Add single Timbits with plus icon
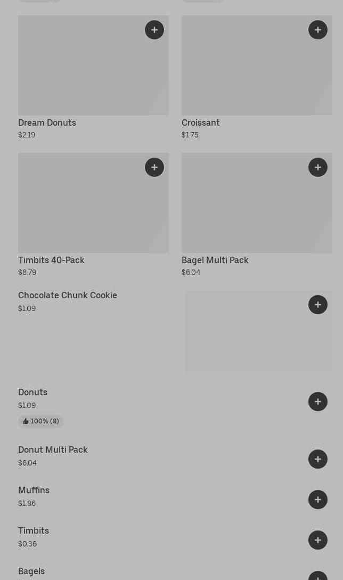 coord(318,540)
